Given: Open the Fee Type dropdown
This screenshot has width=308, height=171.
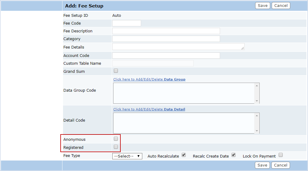Looking at the screenshot, I should click(x=127, y=156).
